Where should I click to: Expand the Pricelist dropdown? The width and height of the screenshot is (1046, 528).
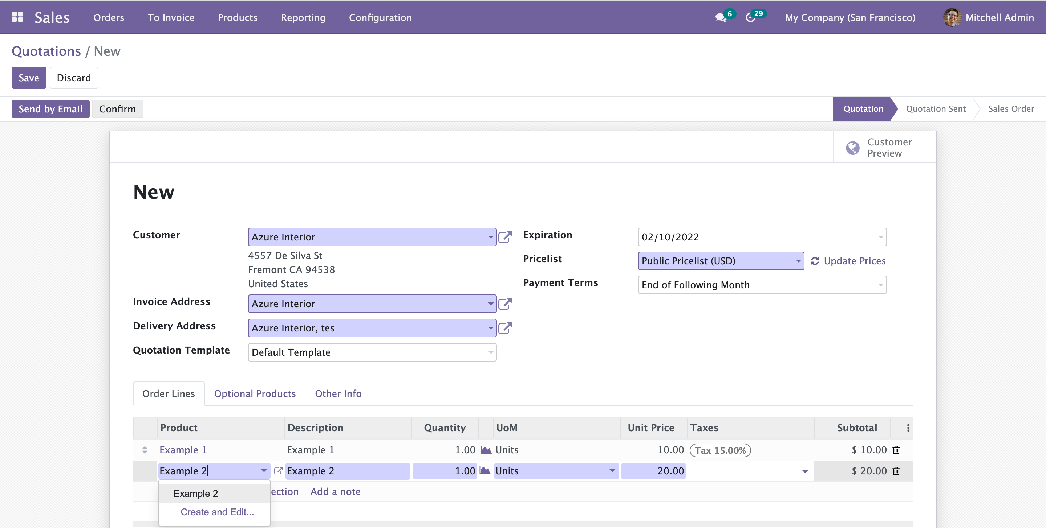pyautogui.click(x=798, y=261)
